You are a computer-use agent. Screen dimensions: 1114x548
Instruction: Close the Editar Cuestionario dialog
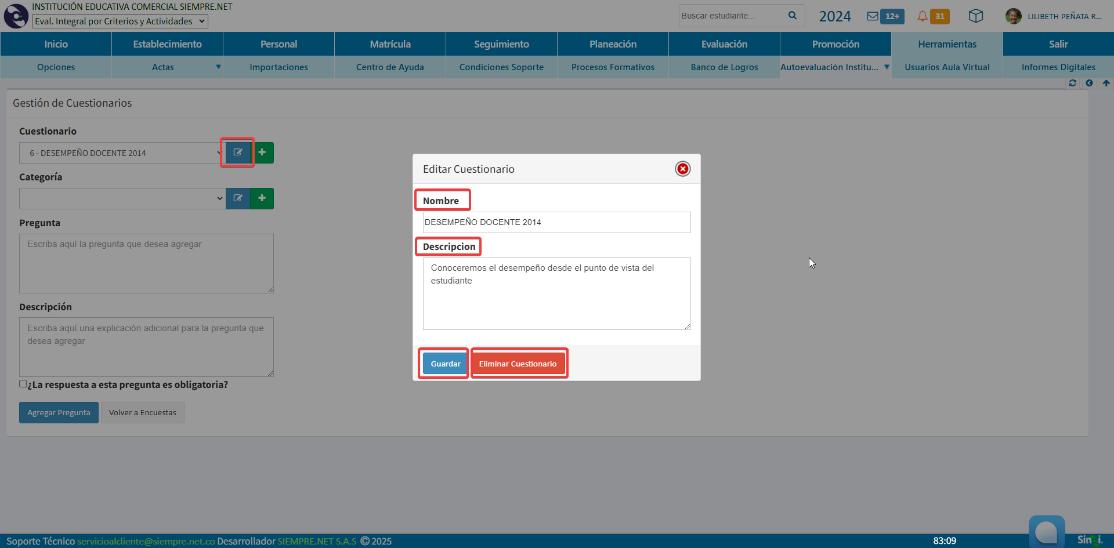pyautogui.click(x=683, y=169)
